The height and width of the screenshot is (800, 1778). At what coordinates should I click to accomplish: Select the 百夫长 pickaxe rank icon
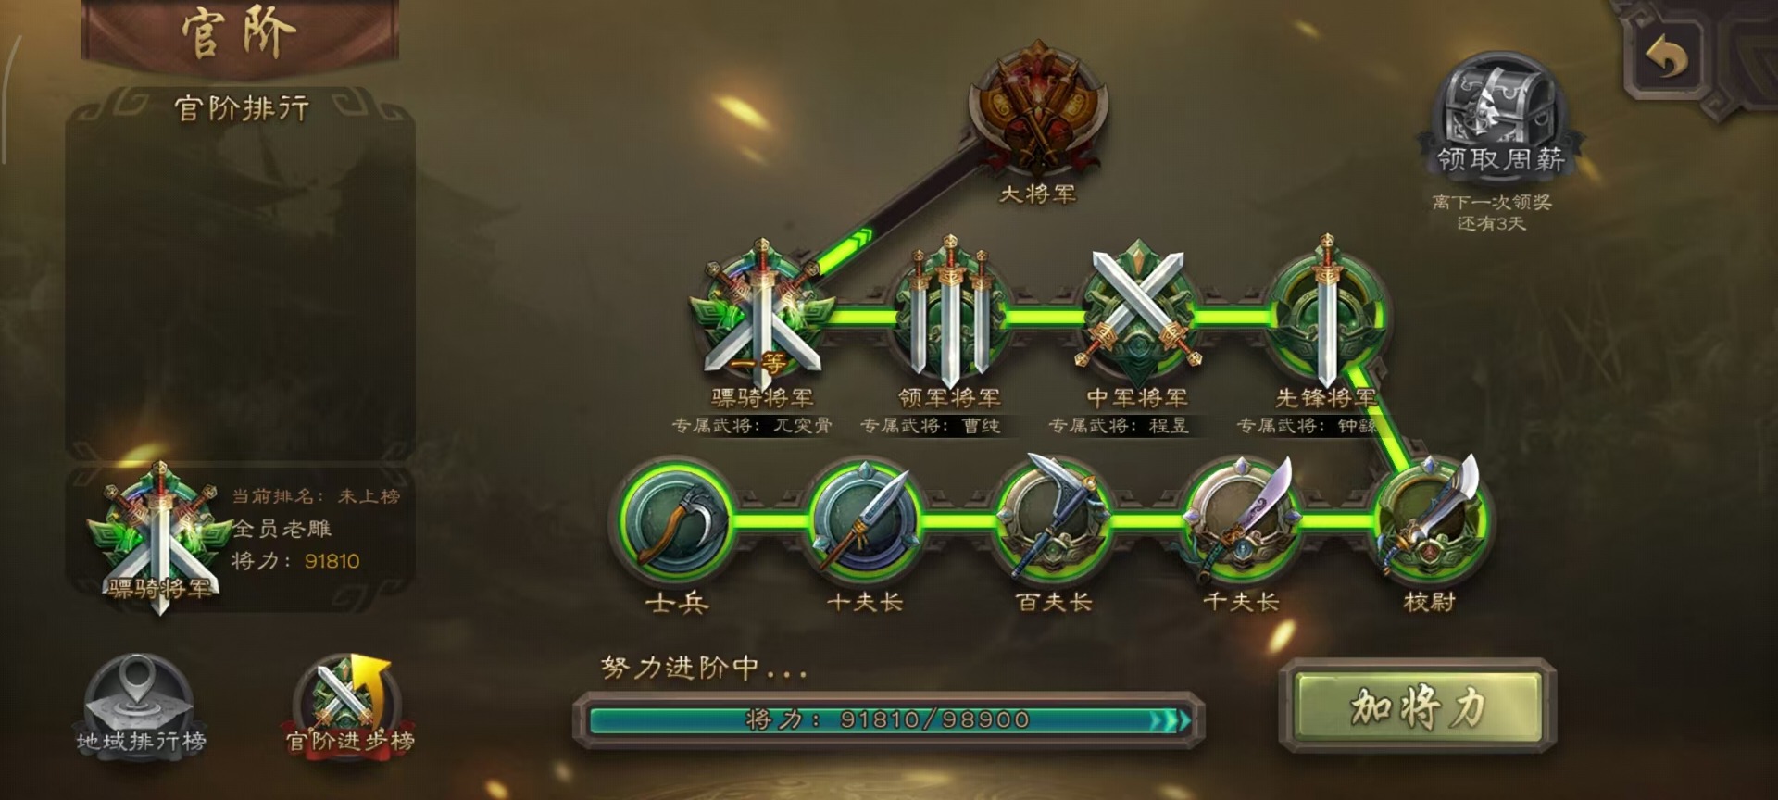coord(1053,519)
